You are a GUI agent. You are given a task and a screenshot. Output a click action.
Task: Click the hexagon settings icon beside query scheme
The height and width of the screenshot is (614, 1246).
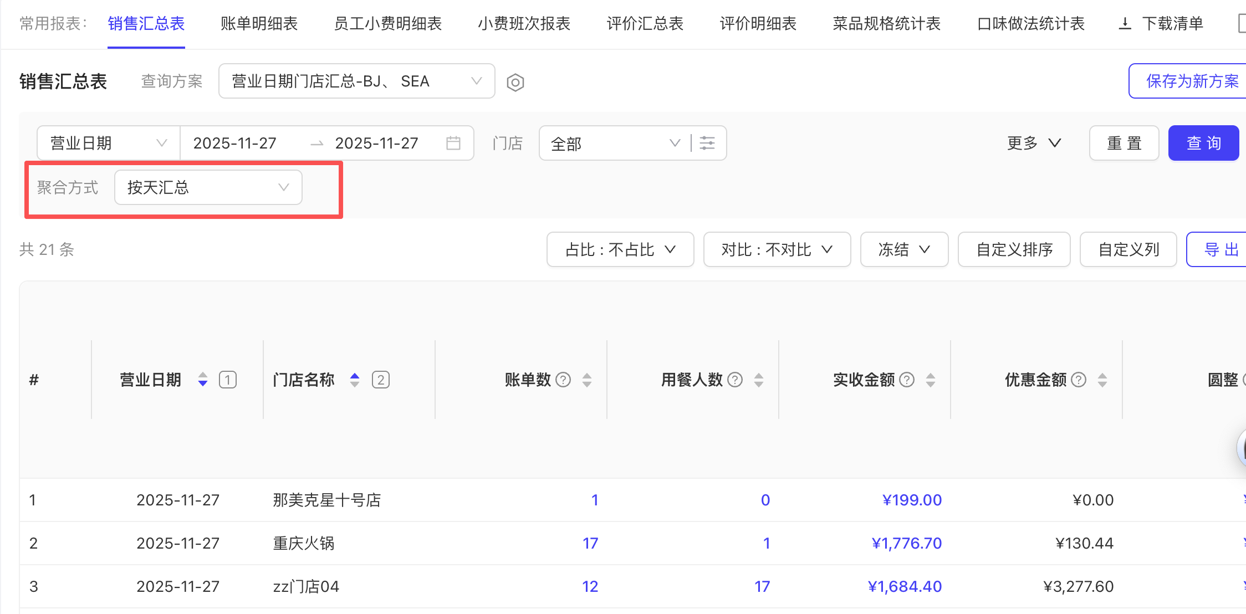click(515, 83)
